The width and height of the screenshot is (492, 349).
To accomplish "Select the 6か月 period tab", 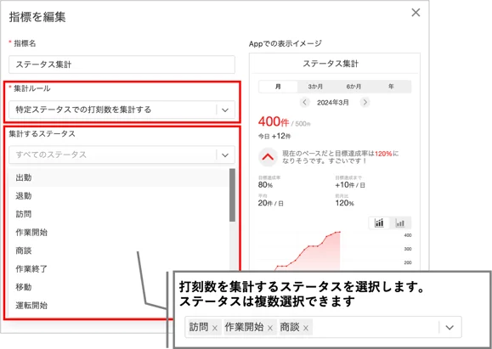I will click(x=353, y=87).
